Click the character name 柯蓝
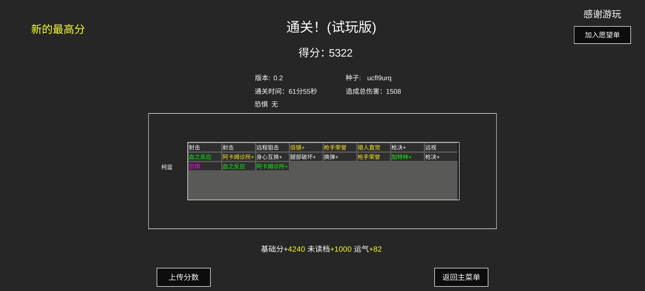This screenshot has height=291, width=645. pos(167,167)
